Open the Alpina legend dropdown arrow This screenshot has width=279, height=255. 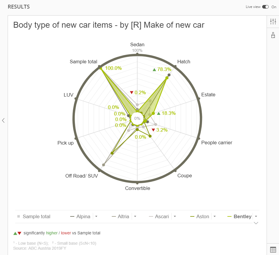[96, 216]
